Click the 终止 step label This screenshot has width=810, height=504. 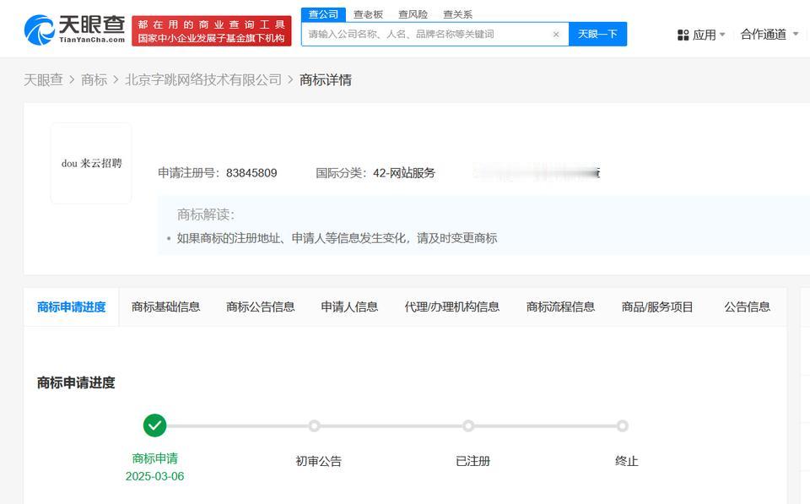627,461
